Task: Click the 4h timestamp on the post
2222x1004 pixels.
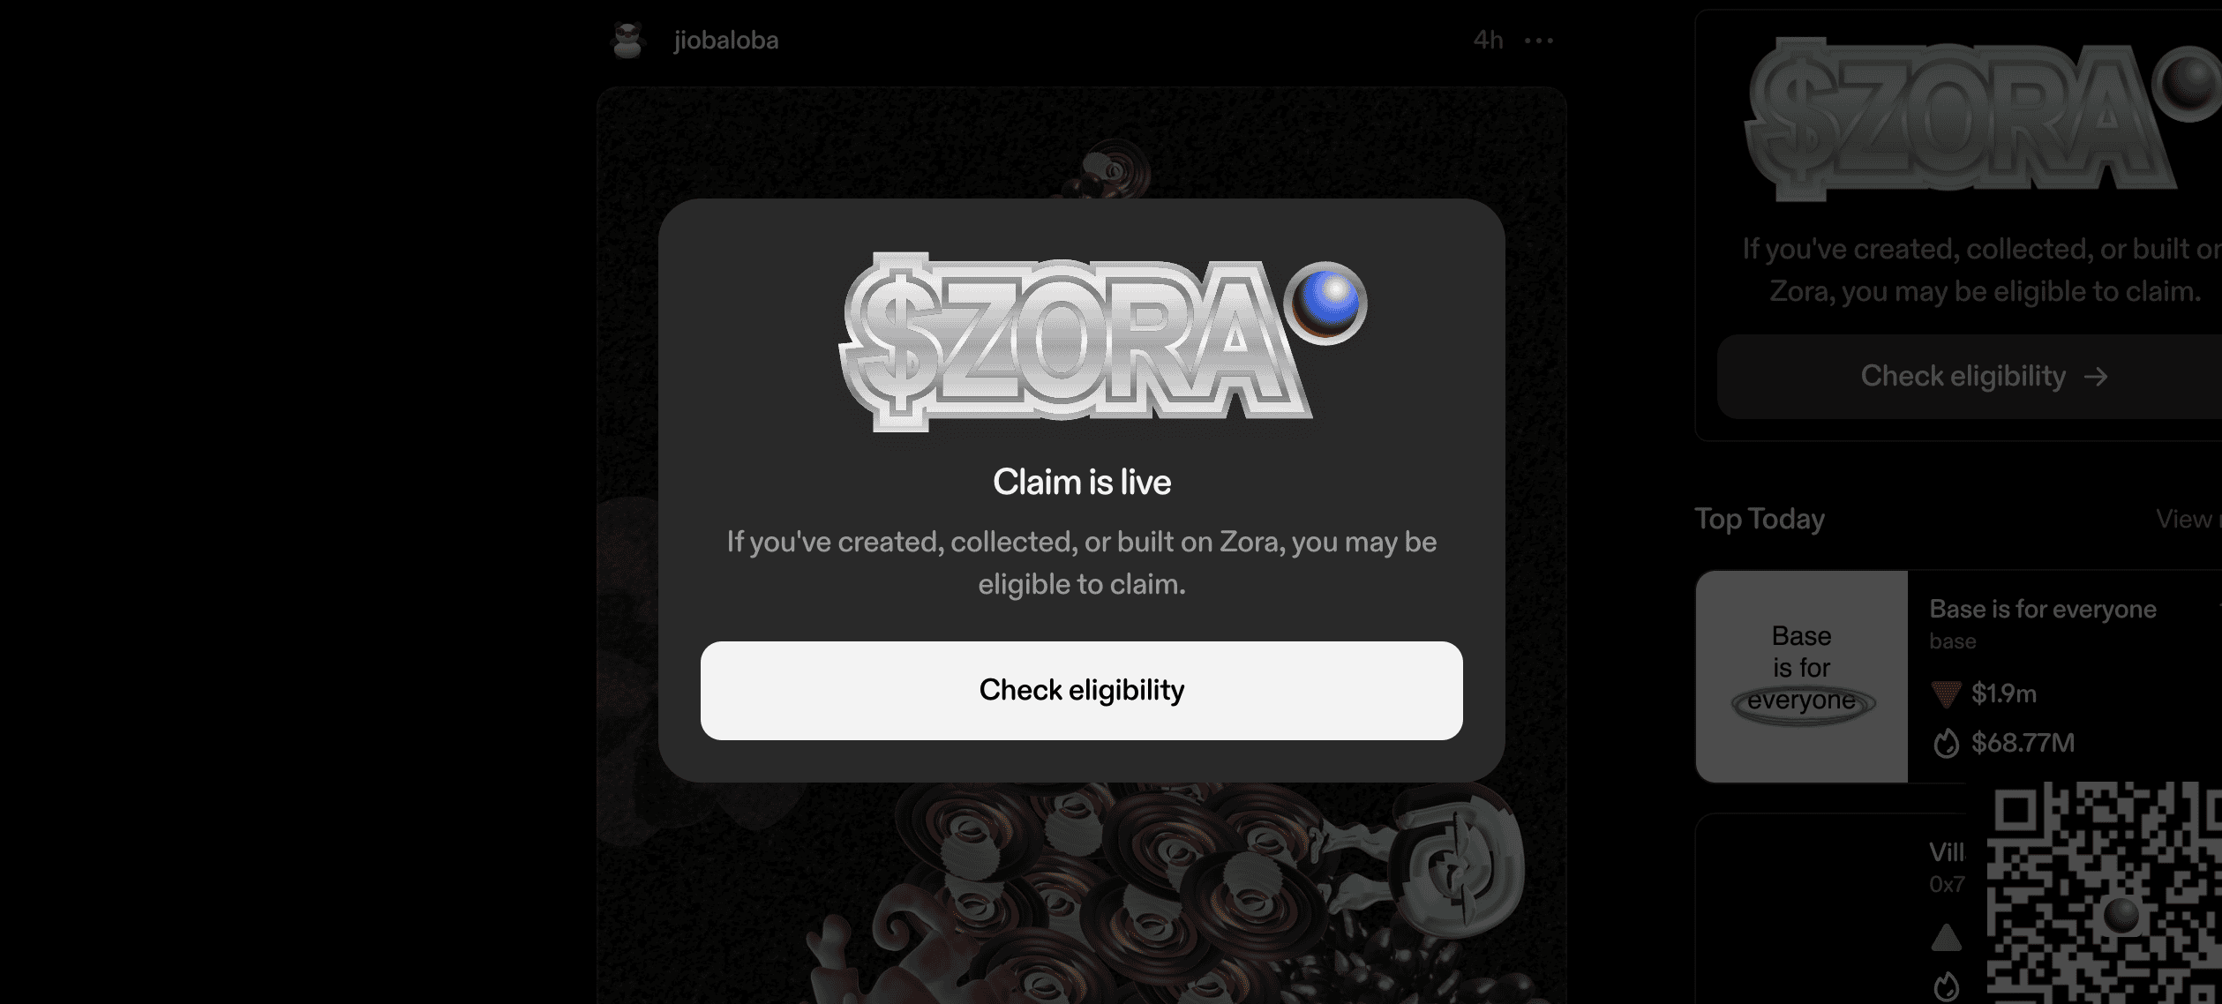Action: pos(1488,41)
